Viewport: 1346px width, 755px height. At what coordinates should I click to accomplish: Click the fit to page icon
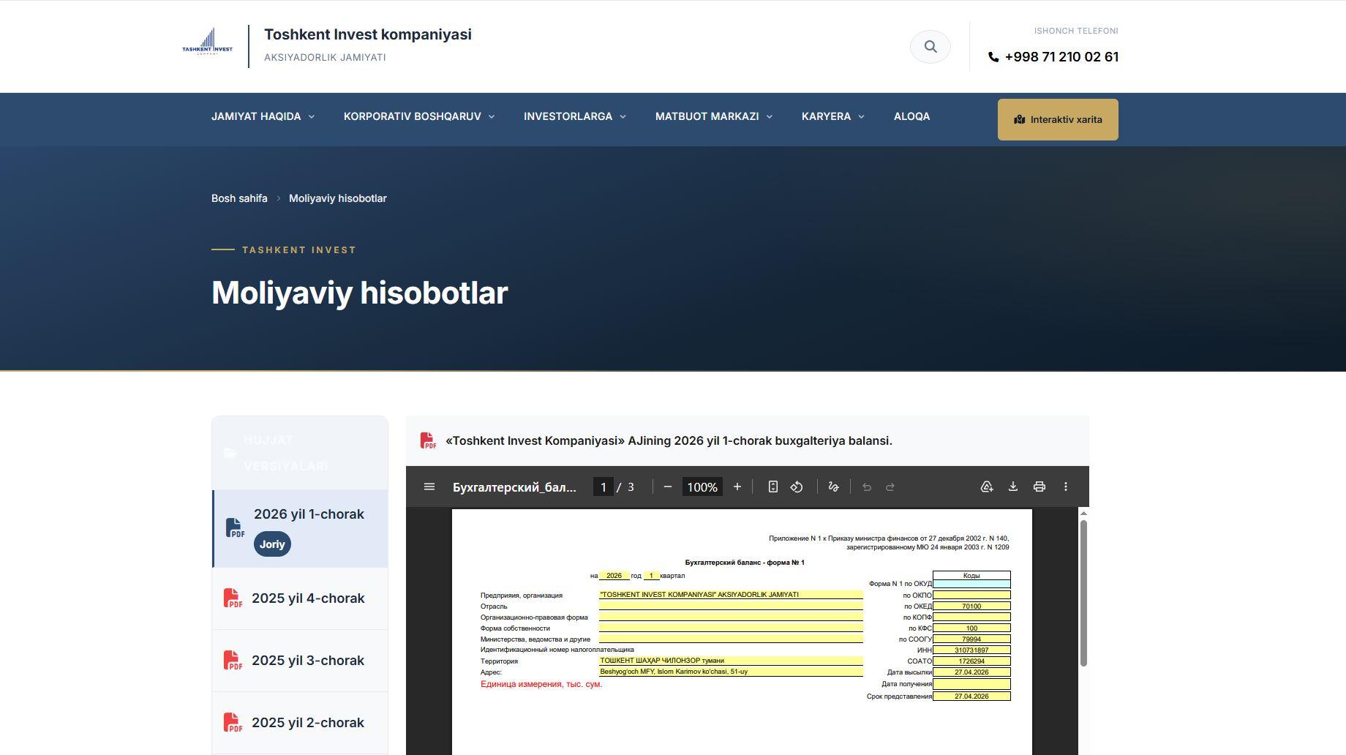pos(772,487)
